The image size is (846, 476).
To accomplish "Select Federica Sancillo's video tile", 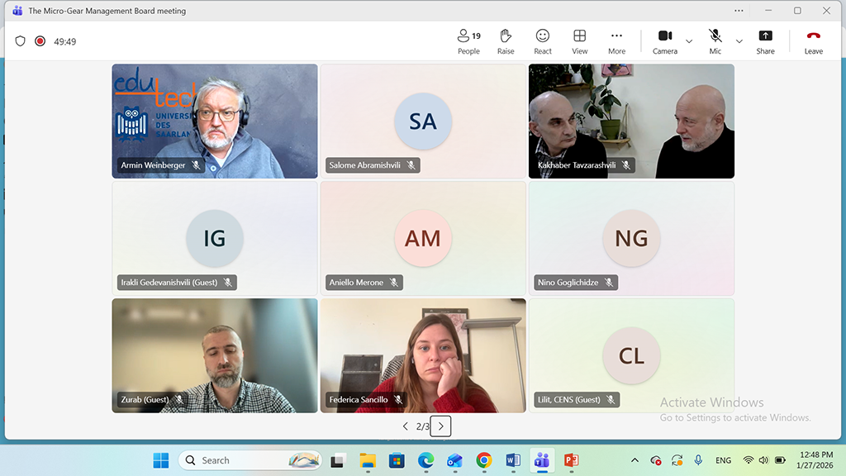I will (x=423, y=355).
